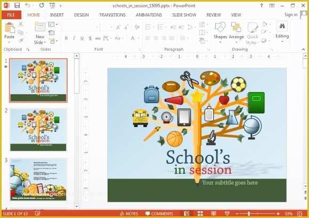The height and width of the screenshot is (218, 309).
Task: Click the 53% zoom level button
Action: (x=289, y=214)
